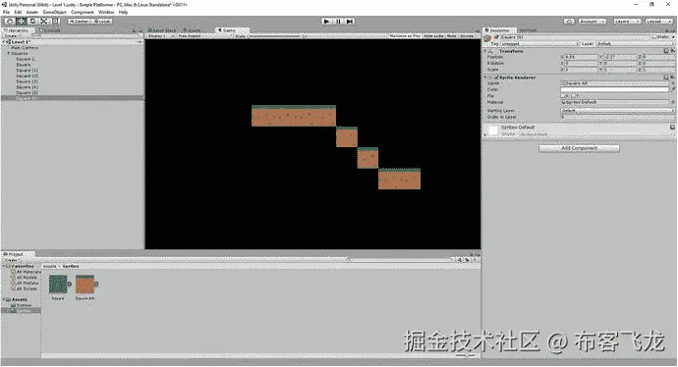The width and height of the screenshot is (678, 367).
Task: Open the Color swatch picker
Action: point(615,89)
